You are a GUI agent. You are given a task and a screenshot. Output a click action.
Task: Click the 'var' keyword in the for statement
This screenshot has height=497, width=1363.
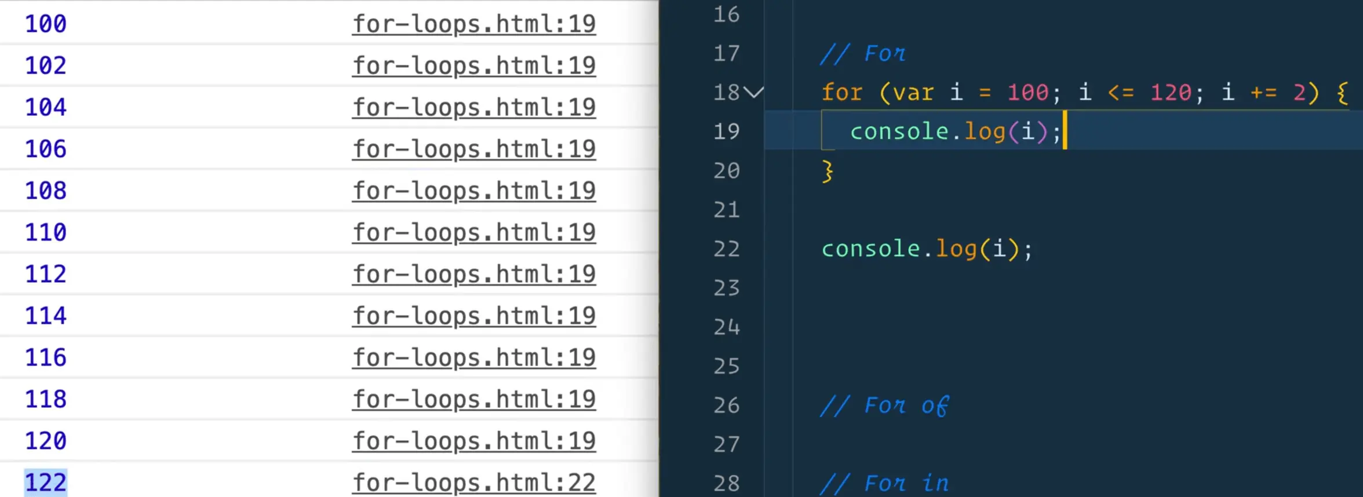[x=913, y=93]
